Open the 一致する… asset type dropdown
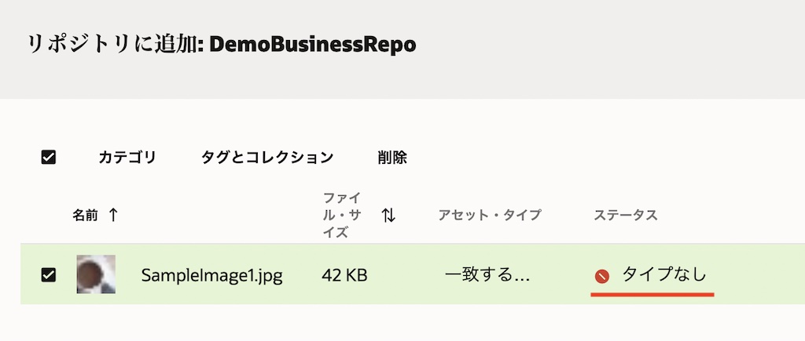 [x=487, y=275]
